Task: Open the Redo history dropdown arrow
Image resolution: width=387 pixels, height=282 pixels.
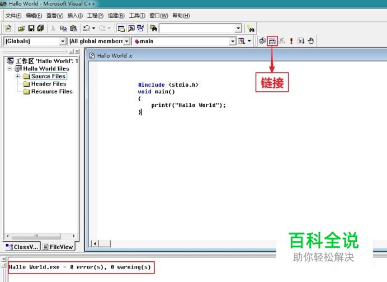Action: 109,29
